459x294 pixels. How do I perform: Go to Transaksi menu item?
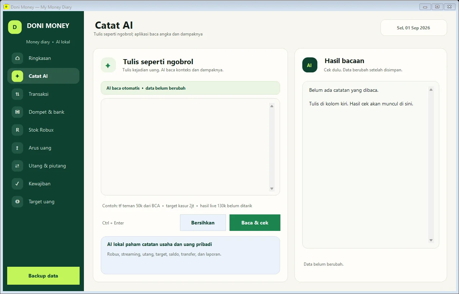[43, 94]
